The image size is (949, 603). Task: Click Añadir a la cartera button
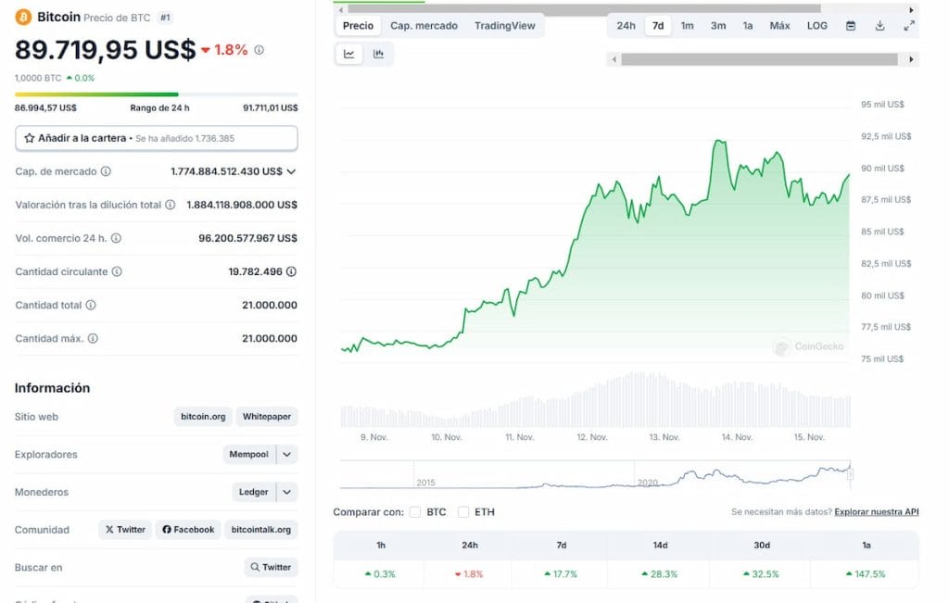pyautogui.click(x=156, y=139)
